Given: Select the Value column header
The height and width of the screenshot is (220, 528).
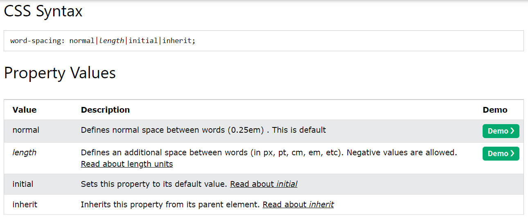Looking at the screenshot, I should click(25, 110).
